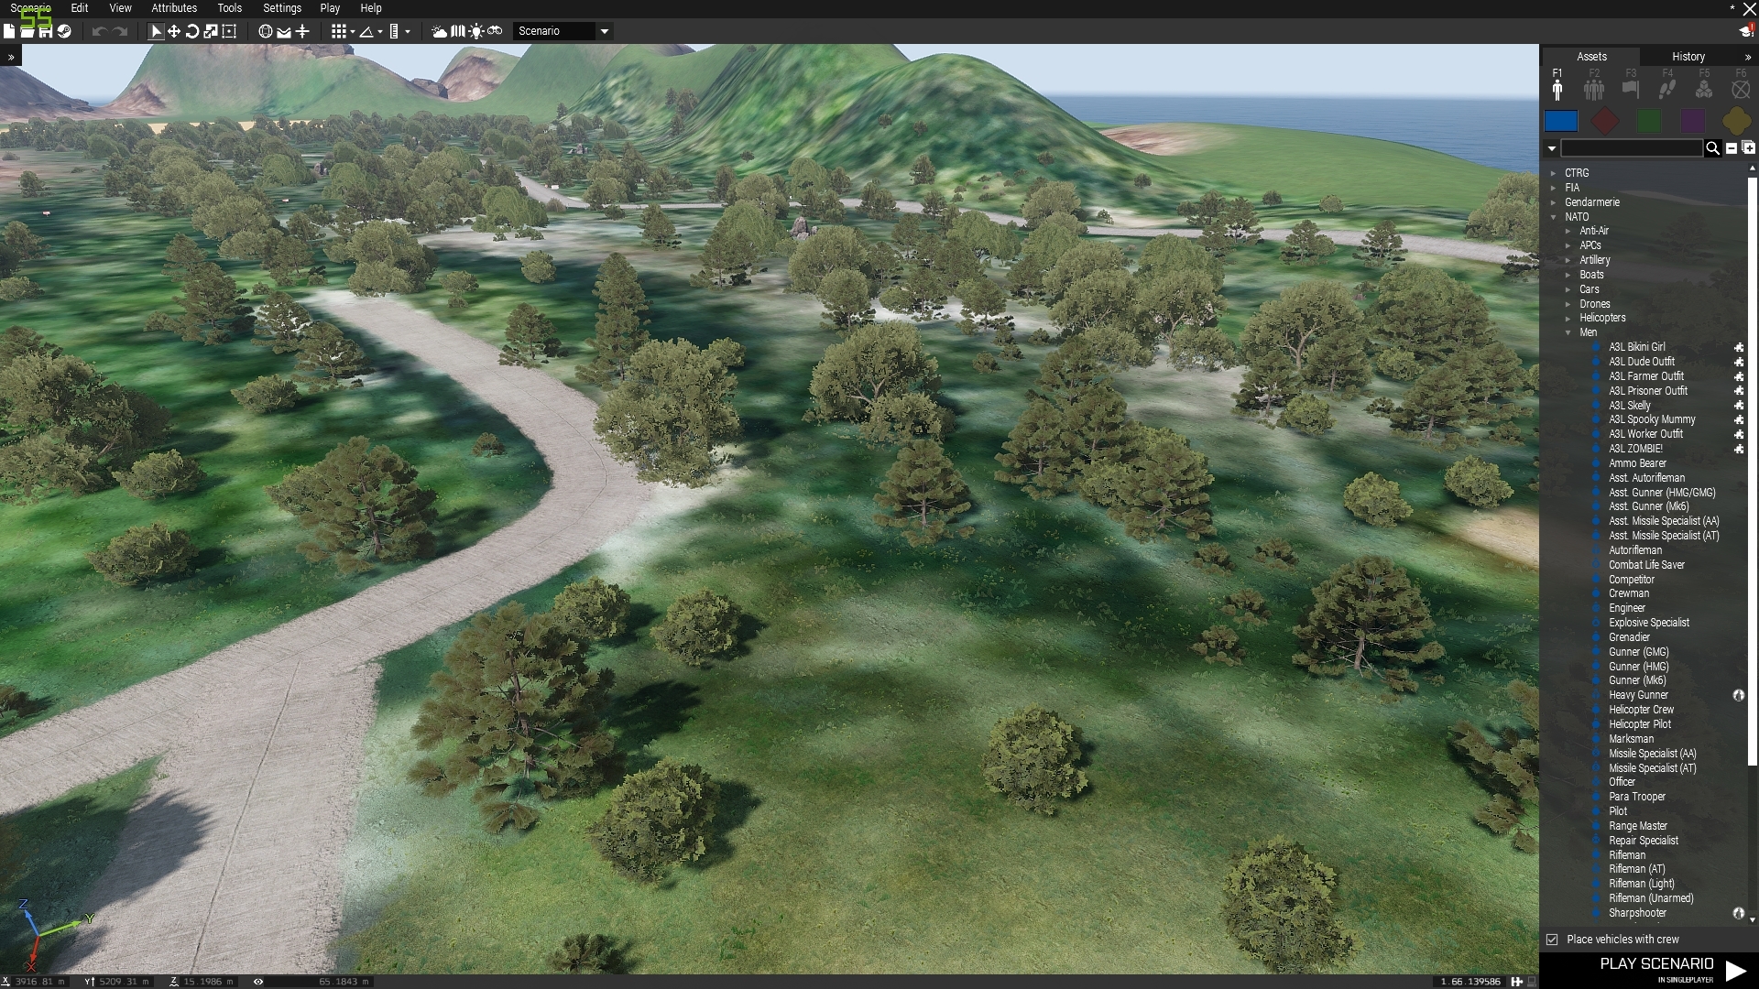Open the Scenario phase dropdown
Screen dimensions: 1759x989
click(x=604, y=31)
